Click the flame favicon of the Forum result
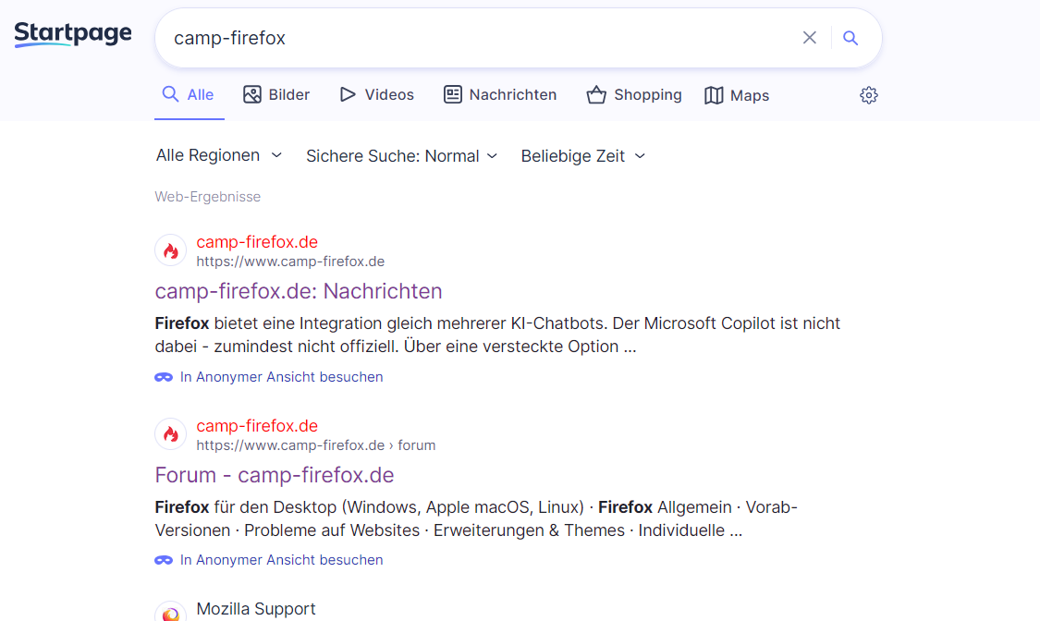Screen dimensions: 1040x621 click(170, 435)
